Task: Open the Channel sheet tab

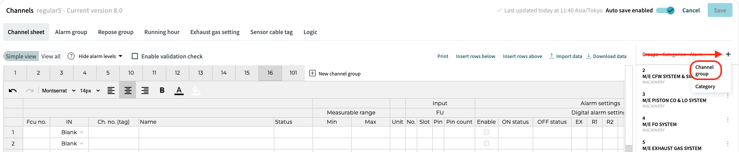Action: (26, 32)
